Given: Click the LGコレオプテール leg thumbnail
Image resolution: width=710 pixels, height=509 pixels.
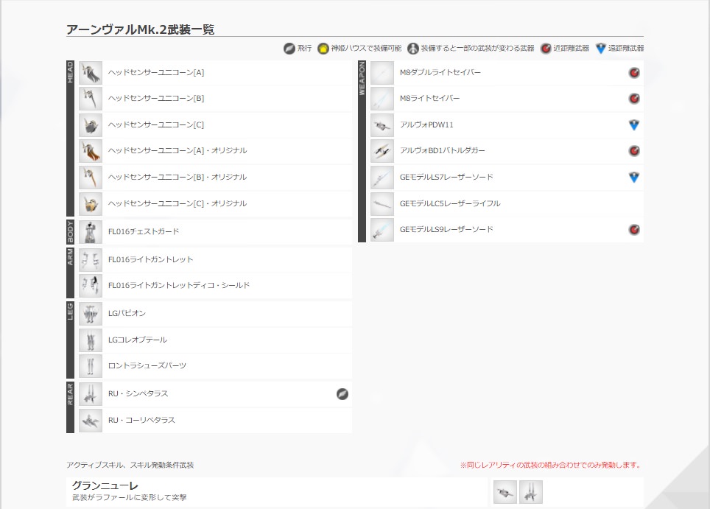Looking at the screenshot, I should (x=91, y=340).
